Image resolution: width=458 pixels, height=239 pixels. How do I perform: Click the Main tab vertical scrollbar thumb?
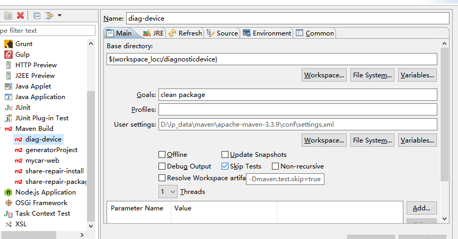click(x=444, y=114)
